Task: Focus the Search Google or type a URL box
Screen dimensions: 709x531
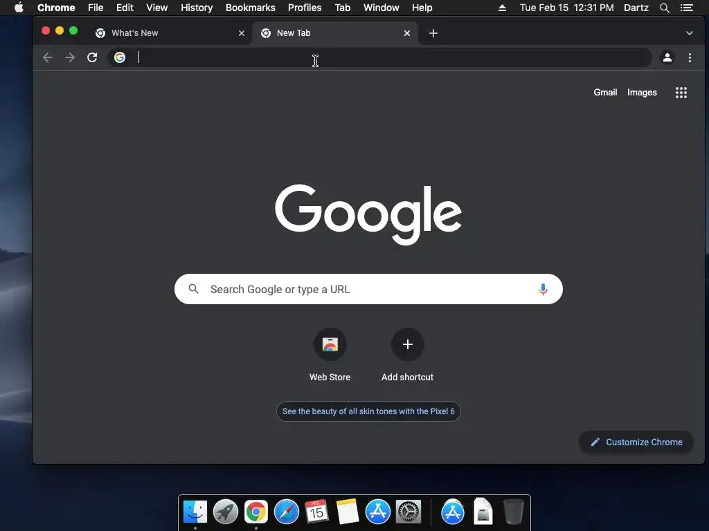Action: (x=368, y=289)
